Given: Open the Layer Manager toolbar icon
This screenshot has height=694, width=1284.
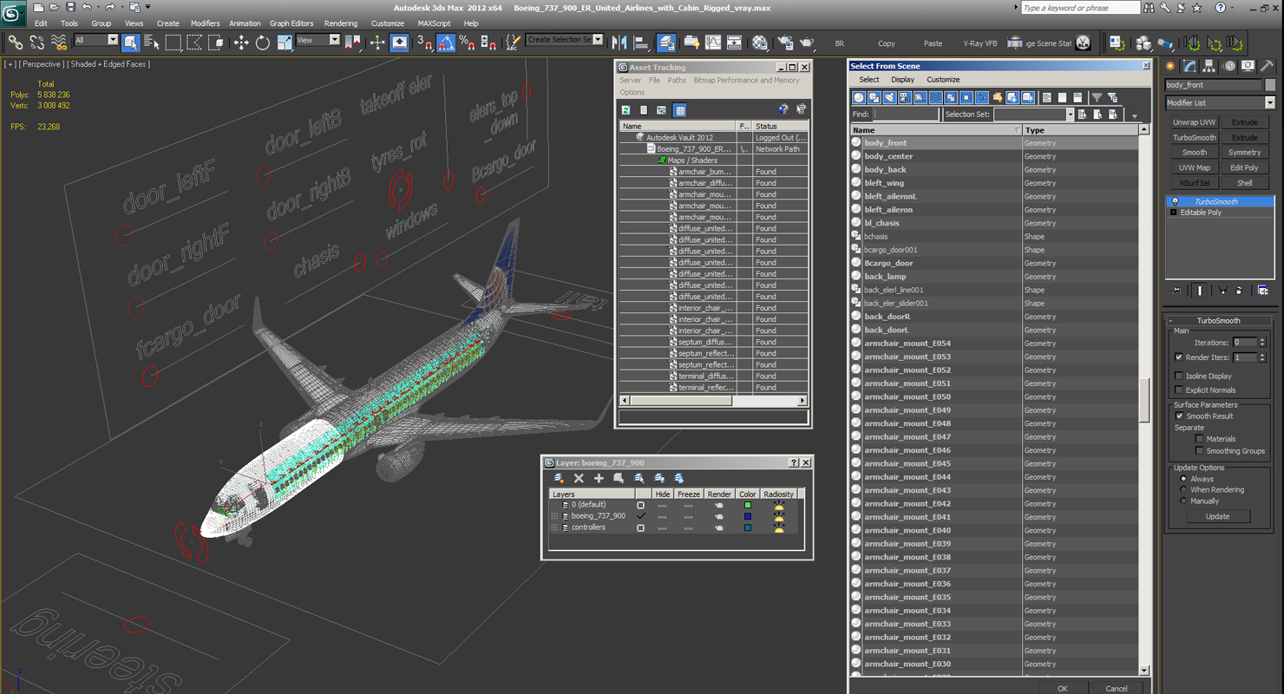Looking at the screenshot, I should click(x=666, y=42).
